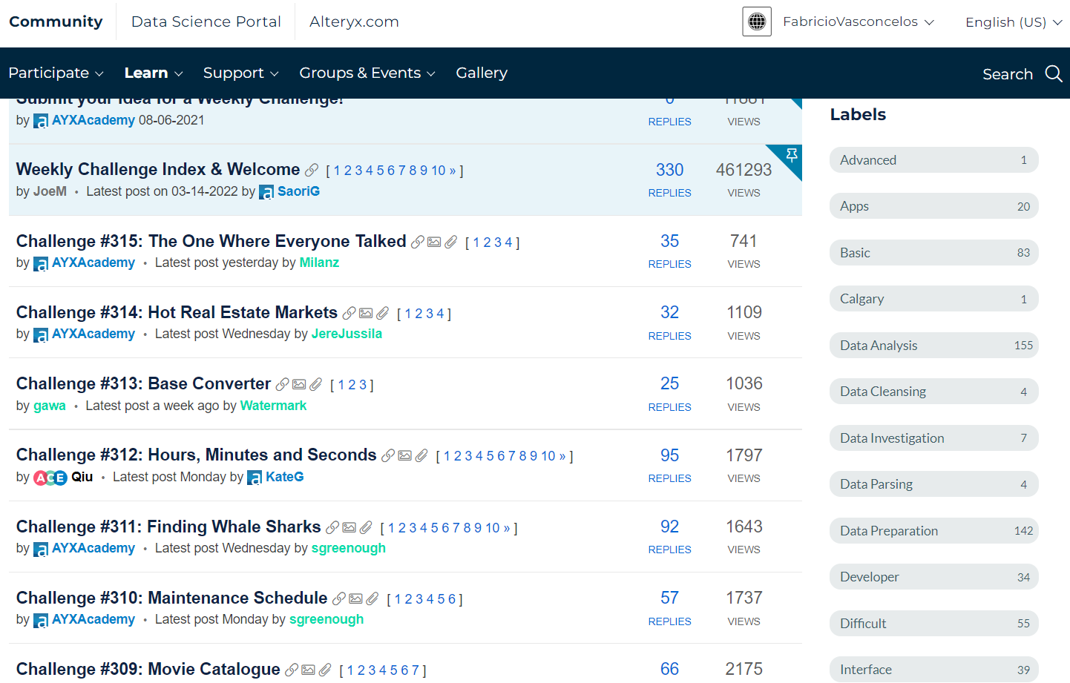
Task: Select the Developer label
Action: pos(933,577)
